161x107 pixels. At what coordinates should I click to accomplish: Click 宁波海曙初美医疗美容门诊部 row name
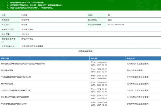14,104
